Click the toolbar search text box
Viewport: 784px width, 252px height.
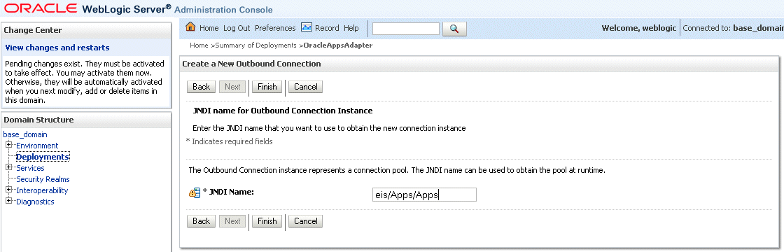coord(406,29)
